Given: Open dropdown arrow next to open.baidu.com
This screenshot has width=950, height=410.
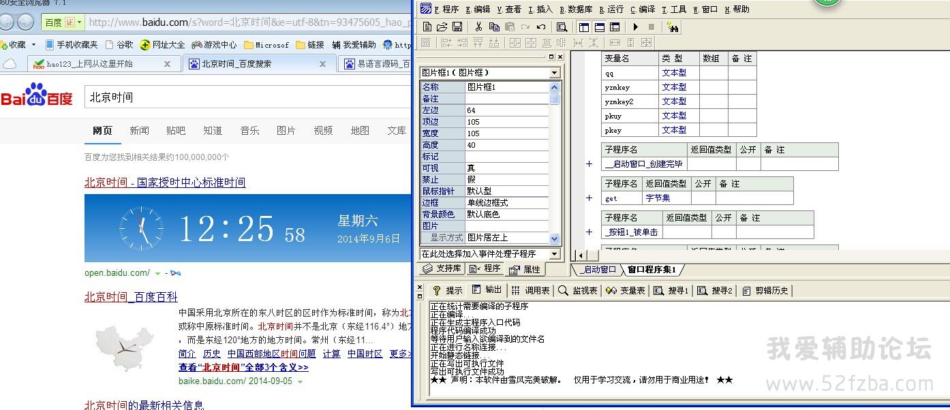Looking at the screenshot, I should 158,273.
